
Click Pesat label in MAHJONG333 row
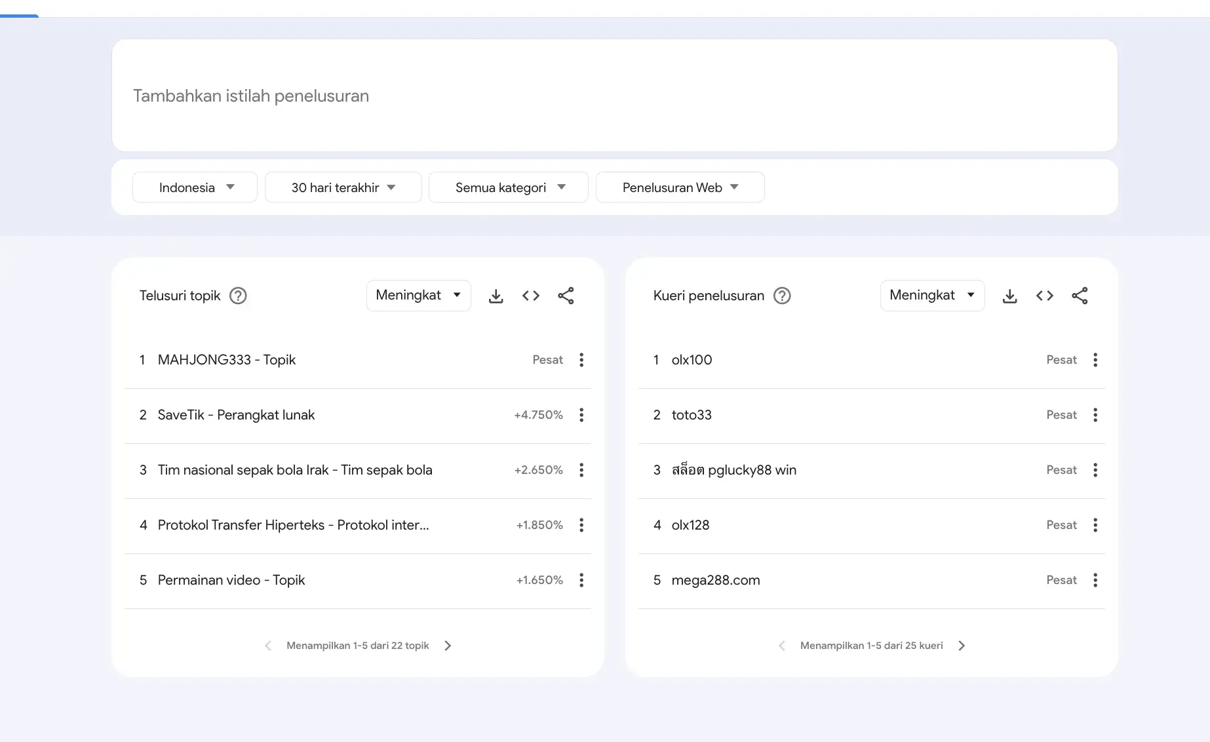click(547, 360)
